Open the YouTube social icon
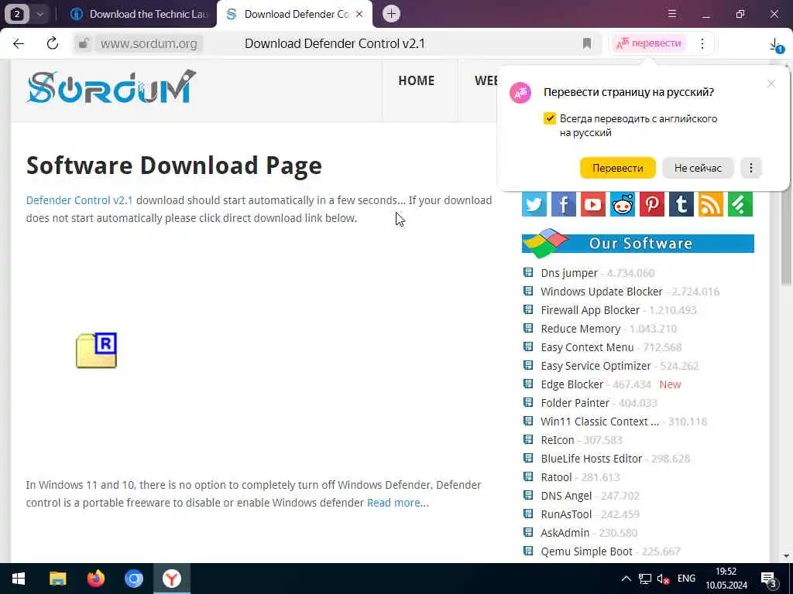This screenshot has height=594, width=793. click(x=592, y=204)
